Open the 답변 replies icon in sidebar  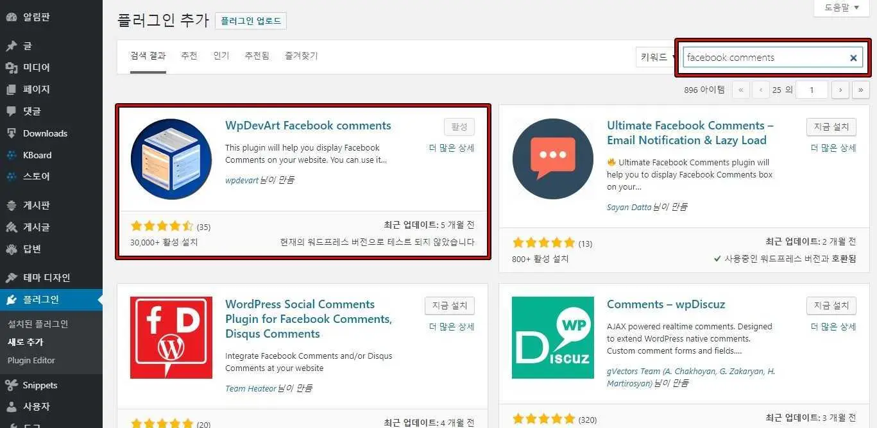[x=12, y=249]
